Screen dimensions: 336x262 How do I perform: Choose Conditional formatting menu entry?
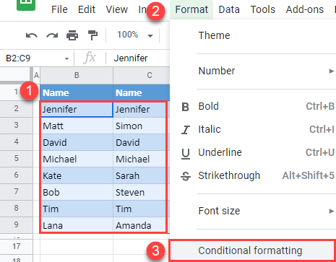(x=252, y=250)
